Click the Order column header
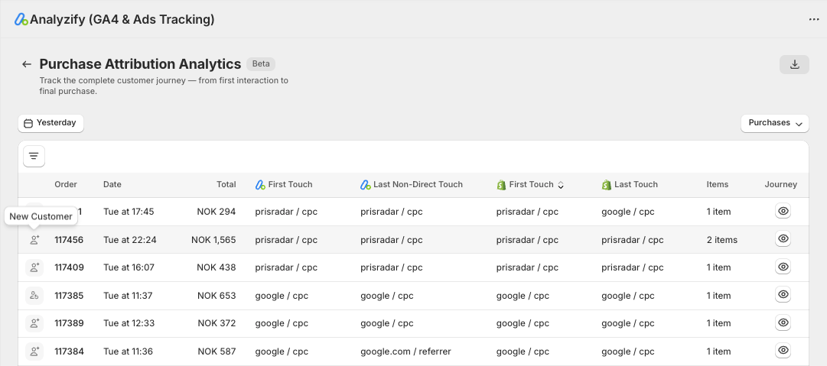Image resolution: width=827 pixels, height=366 pixels. [x=65, y=184]
